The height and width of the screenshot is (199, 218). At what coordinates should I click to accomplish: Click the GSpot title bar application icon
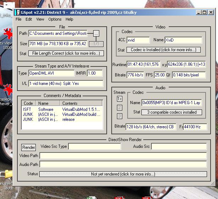point(17,12)
